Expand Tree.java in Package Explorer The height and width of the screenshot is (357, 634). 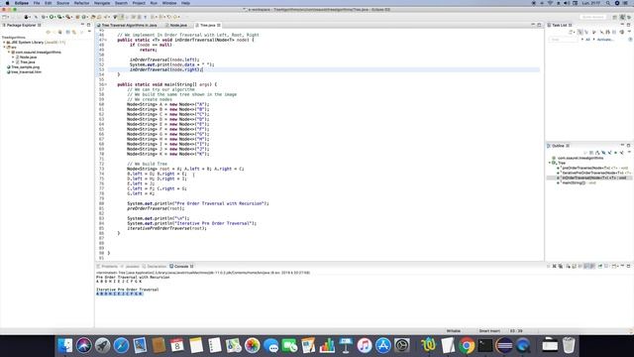[x=13, y=61]
